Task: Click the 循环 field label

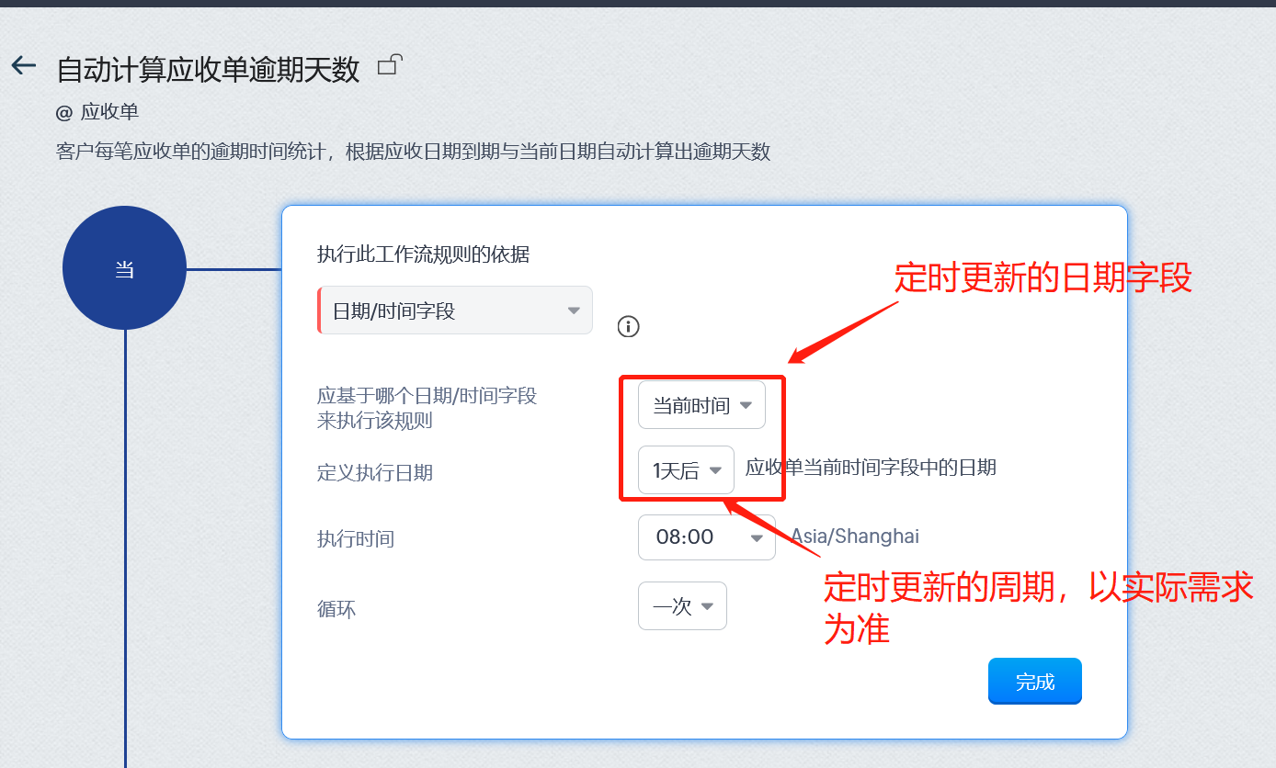Action: point(336,609)
